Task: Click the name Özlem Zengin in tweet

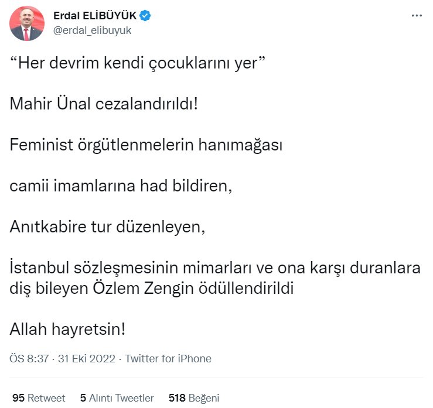Action: 157,289
